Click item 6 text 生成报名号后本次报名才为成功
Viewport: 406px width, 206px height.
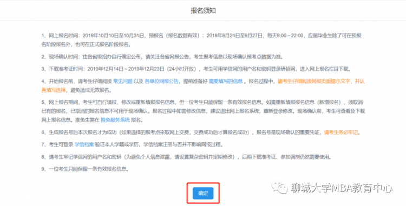click(83, 132)
